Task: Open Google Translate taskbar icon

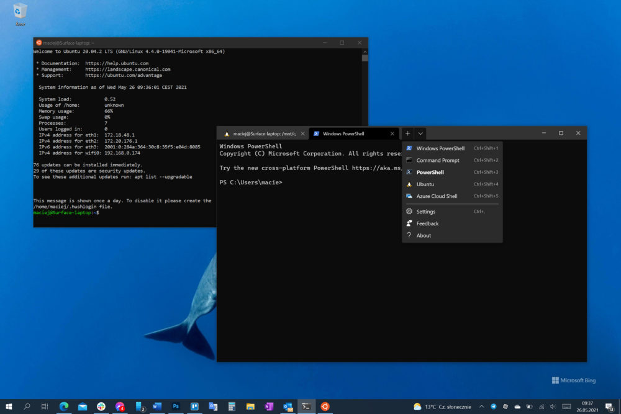Action: pyautogui.click(x=213, y=407)
